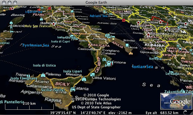Click the Eye alt 683.52 km readout
This screenshot has width=193, height=115.
pyautogui.click(x=162, y=113)
